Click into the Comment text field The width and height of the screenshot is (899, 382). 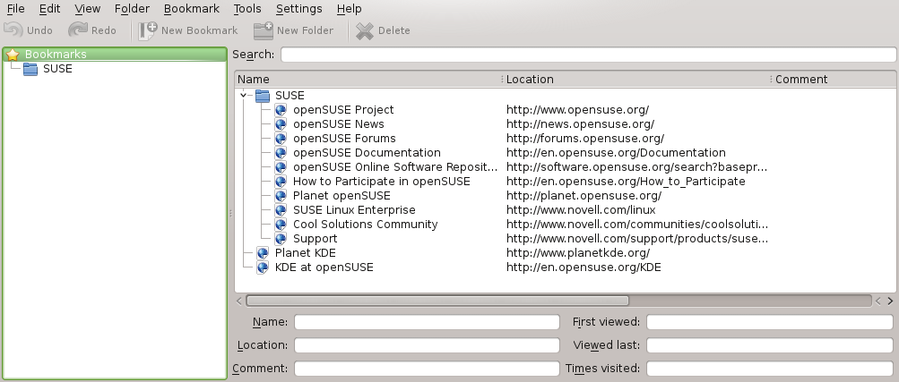click(426, 369)
